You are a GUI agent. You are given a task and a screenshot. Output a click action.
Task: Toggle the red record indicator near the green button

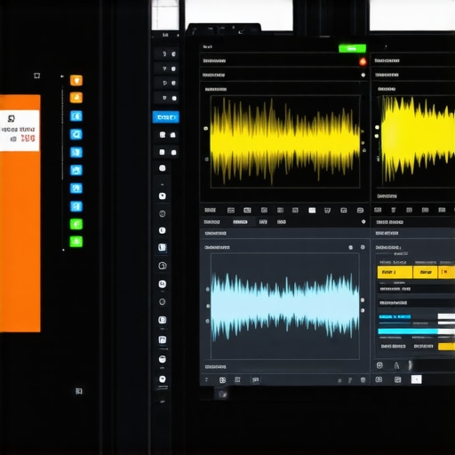[363, 61]
